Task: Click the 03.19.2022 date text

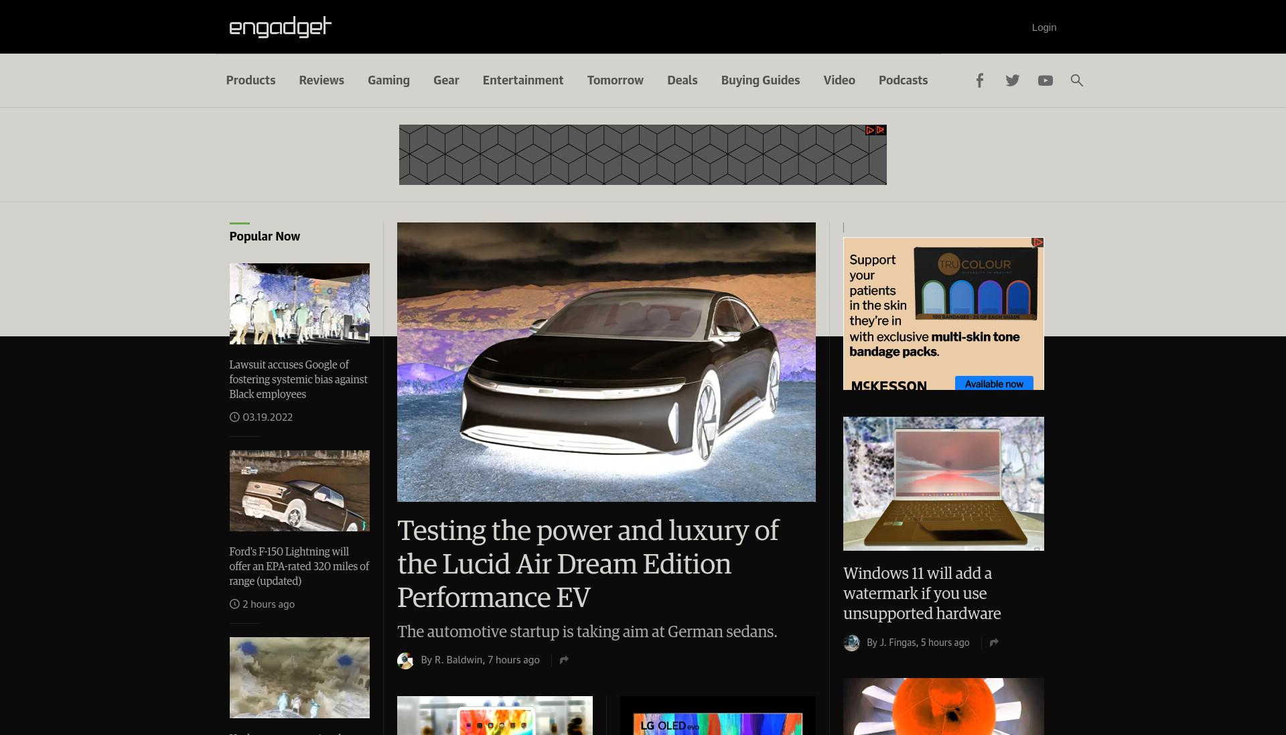Action: pos(267,417)
